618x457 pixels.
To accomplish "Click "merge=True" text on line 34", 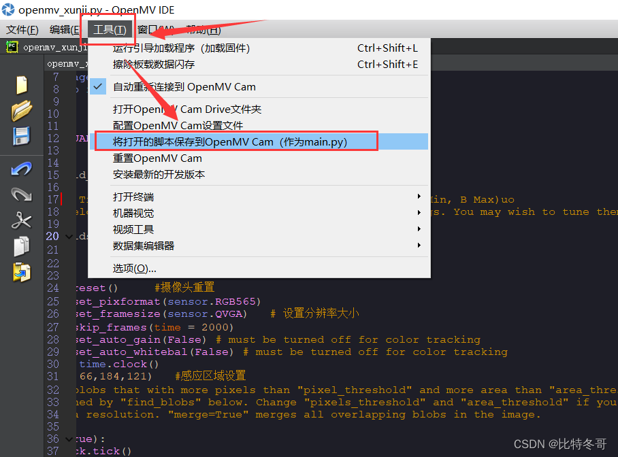I will pyautogui.click(x=208, y=414).
